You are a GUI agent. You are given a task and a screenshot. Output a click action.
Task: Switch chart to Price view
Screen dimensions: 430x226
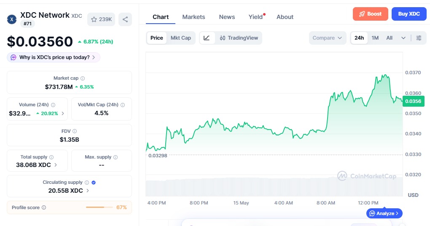(x=156, y=38)
